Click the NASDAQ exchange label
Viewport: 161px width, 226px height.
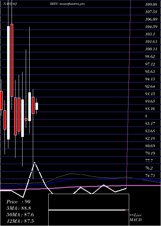click(10, 4)
